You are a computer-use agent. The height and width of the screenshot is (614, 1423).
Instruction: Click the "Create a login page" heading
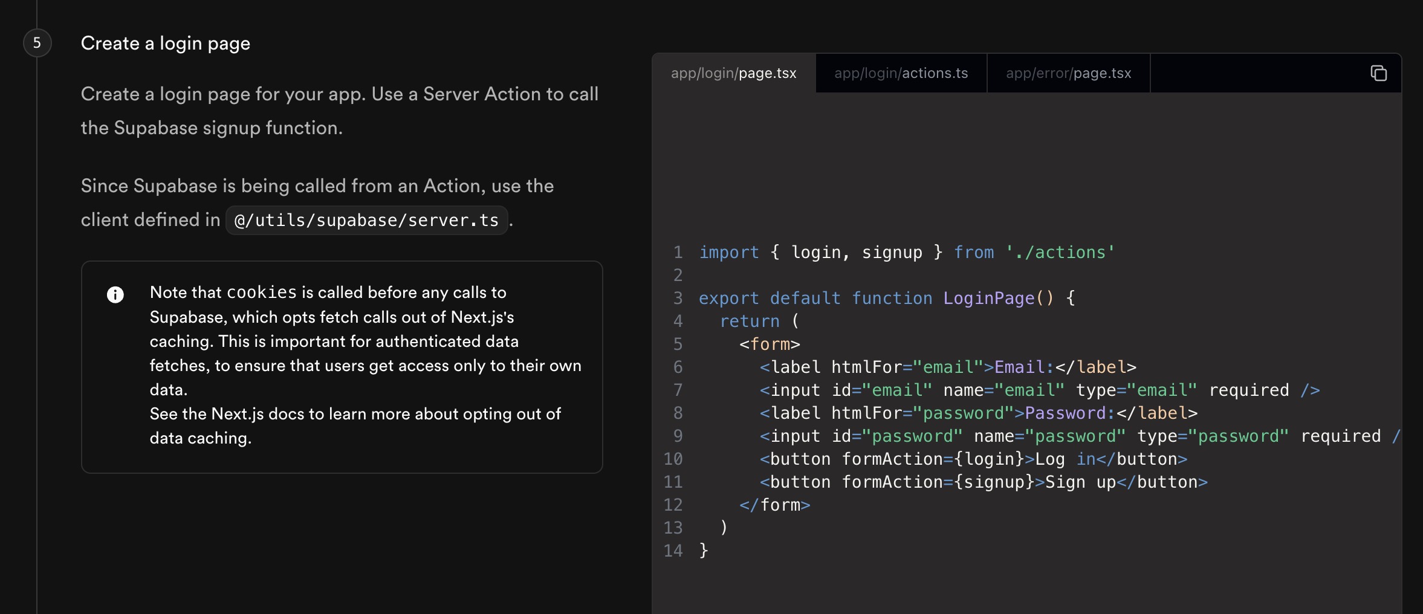tap(165, 43)
